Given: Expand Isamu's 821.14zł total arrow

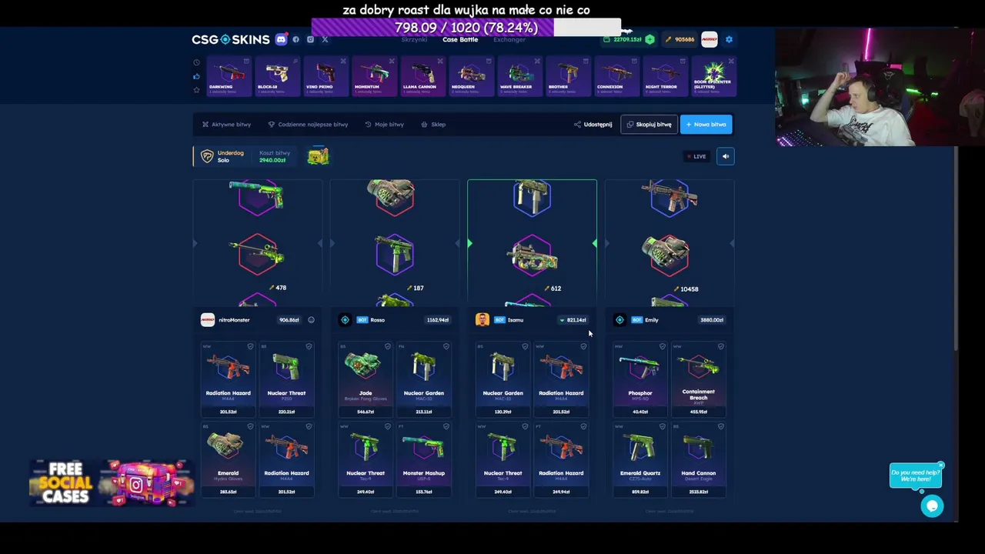Looking at the screenshot, I should tap(562, 320).
